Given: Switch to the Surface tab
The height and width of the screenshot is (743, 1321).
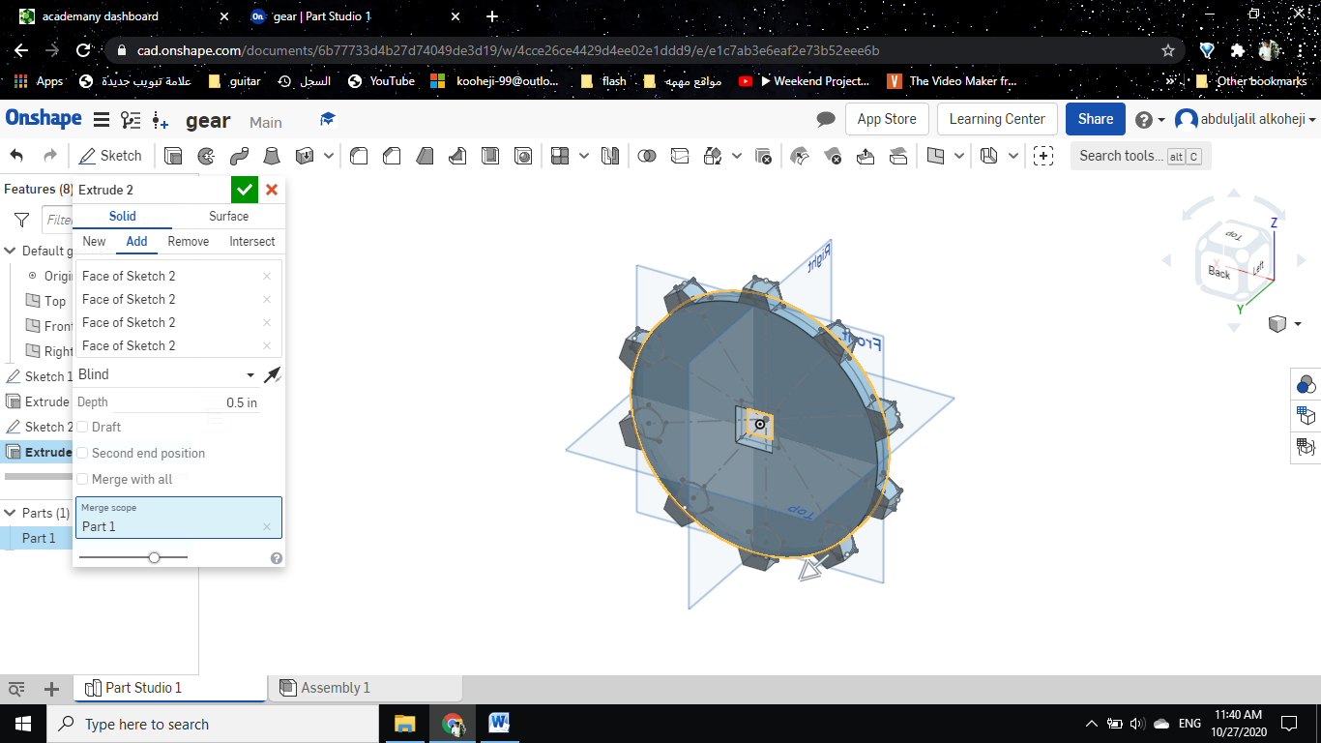Looking at the screenshot, I should (228, 216).
